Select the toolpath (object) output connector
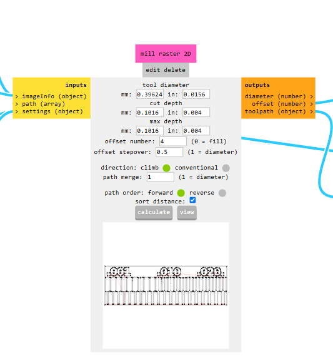This screenshot has height=358, width=333. point(279,111)
